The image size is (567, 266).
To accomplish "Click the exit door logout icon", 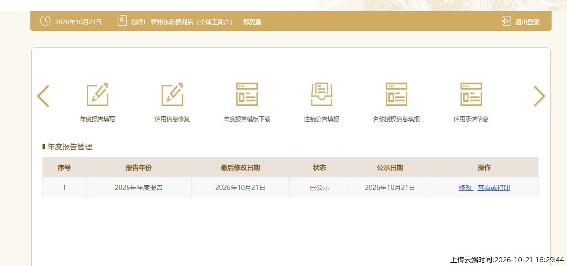I will point(506,21).
